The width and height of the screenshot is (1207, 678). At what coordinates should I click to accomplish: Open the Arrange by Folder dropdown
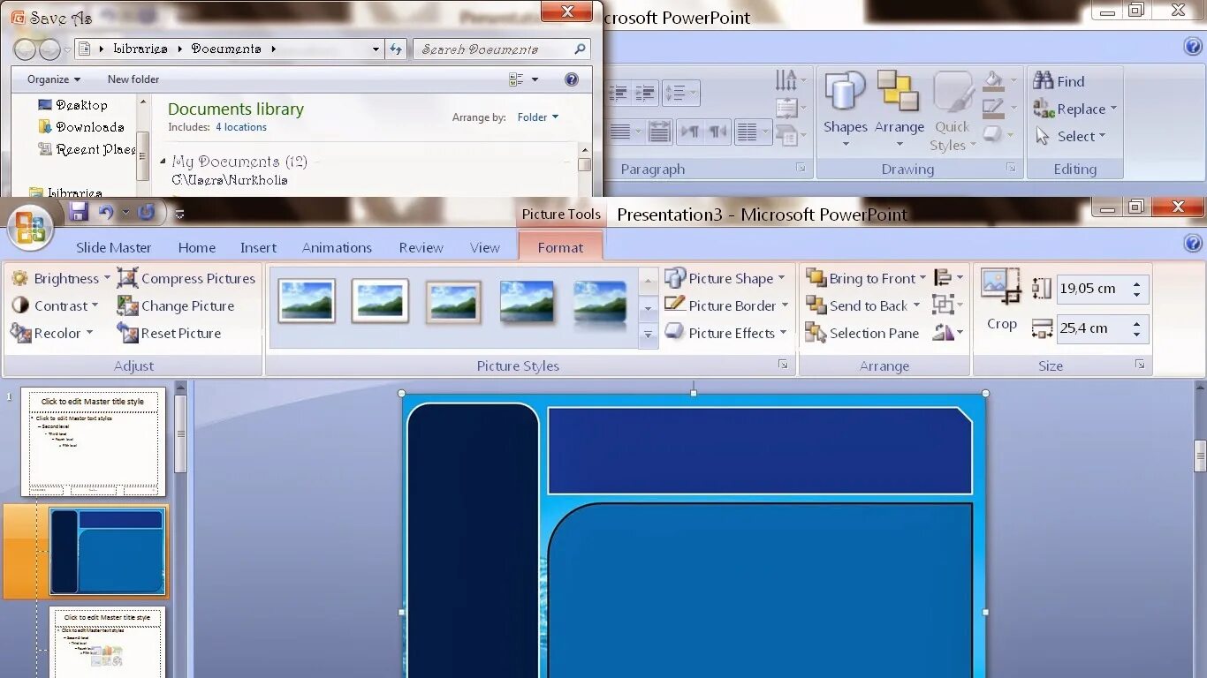tap(538, 117)
